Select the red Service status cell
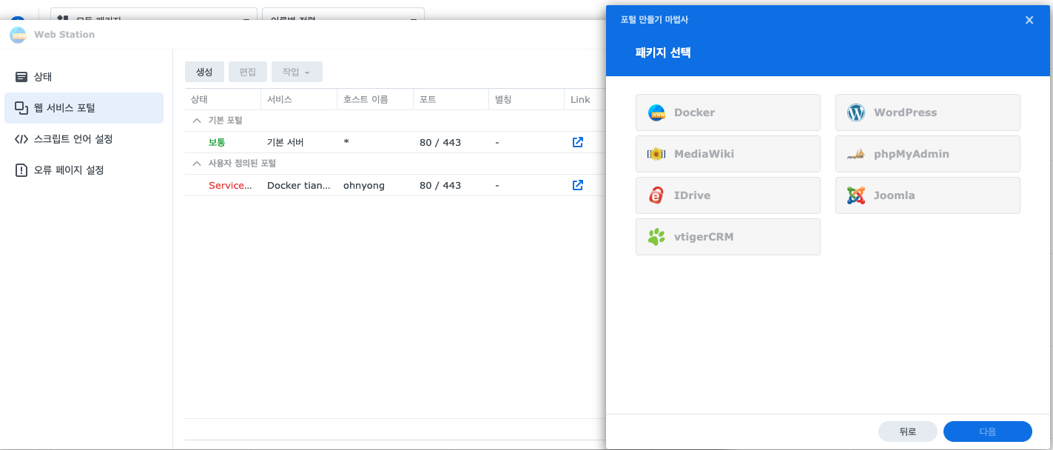The width and height of the screenshot is (1053, 450). pyautogui.click(x=230, y=185)
